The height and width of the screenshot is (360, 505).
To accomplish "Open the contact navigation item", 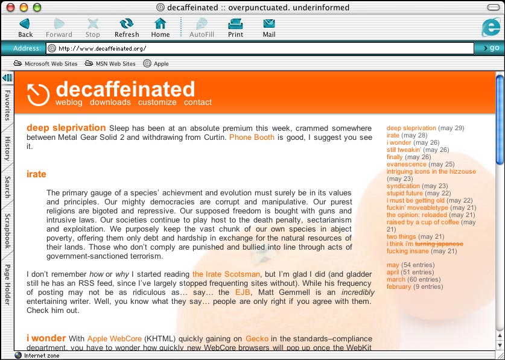I will [x=198, y=103].
